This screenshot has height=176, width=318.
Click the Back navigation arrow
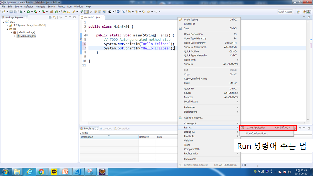click(148, 12)
